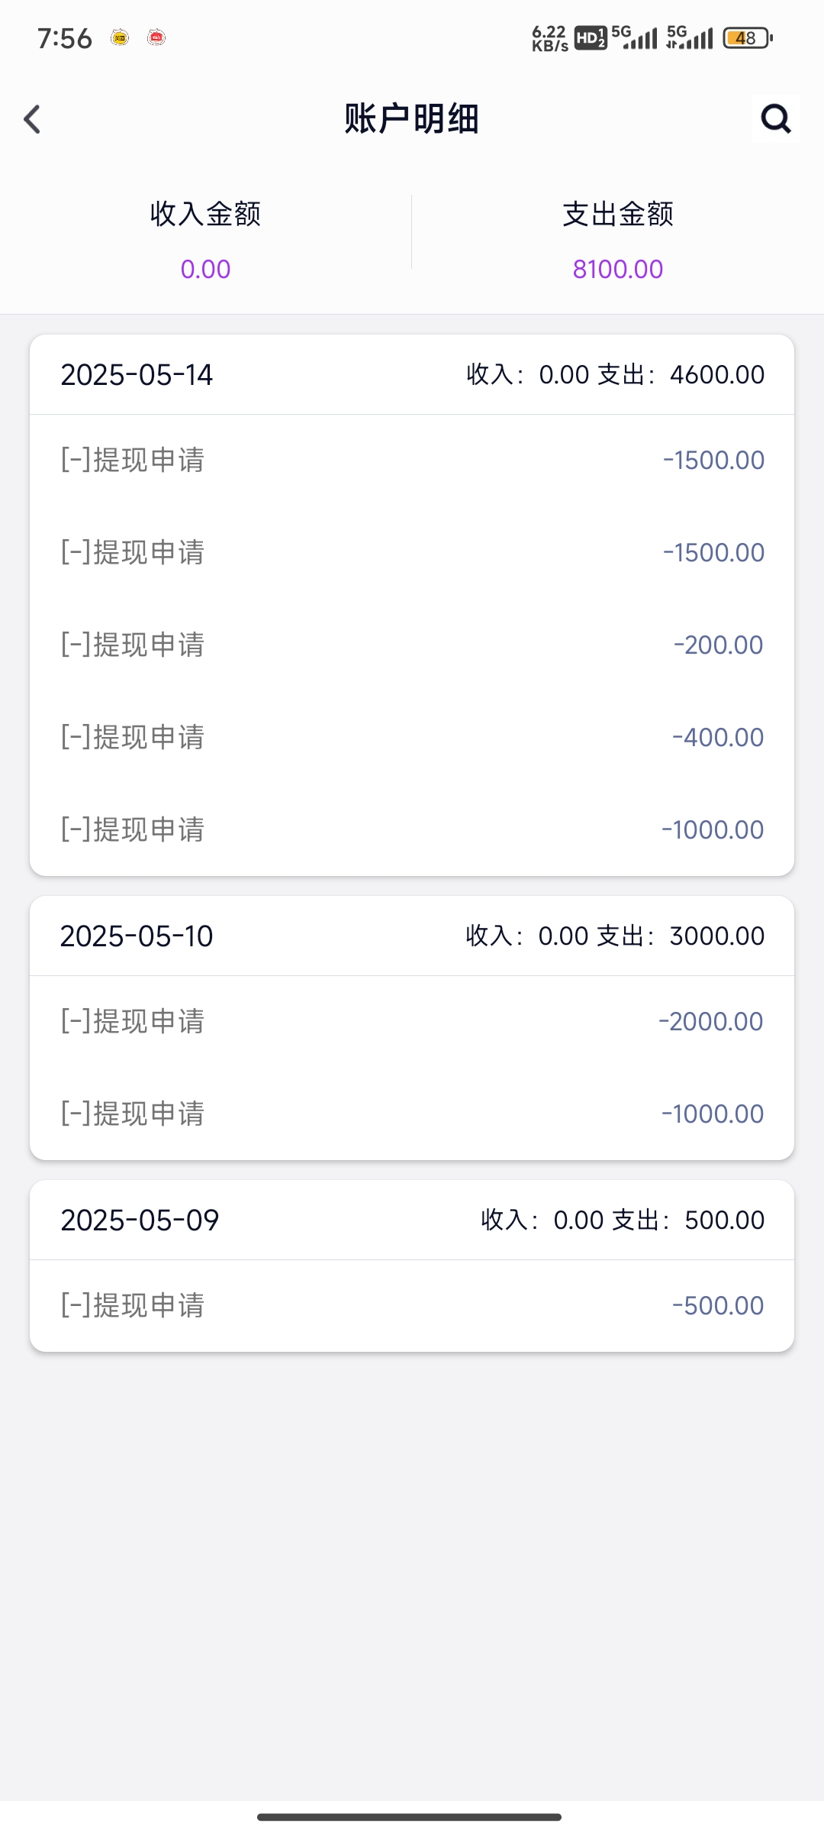Open the -500.00 withdrawal entry
The width and height of the screenshot is (824, 1833).
(x=412, y=1306)
